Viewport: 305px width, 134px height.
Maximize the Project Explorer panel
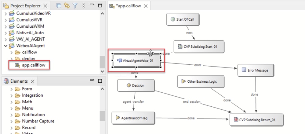coord(100,5)
